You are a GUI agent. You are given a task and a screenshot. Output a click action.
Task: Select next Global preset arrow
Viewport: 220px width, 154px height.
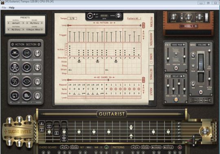(x=23, y=23)
